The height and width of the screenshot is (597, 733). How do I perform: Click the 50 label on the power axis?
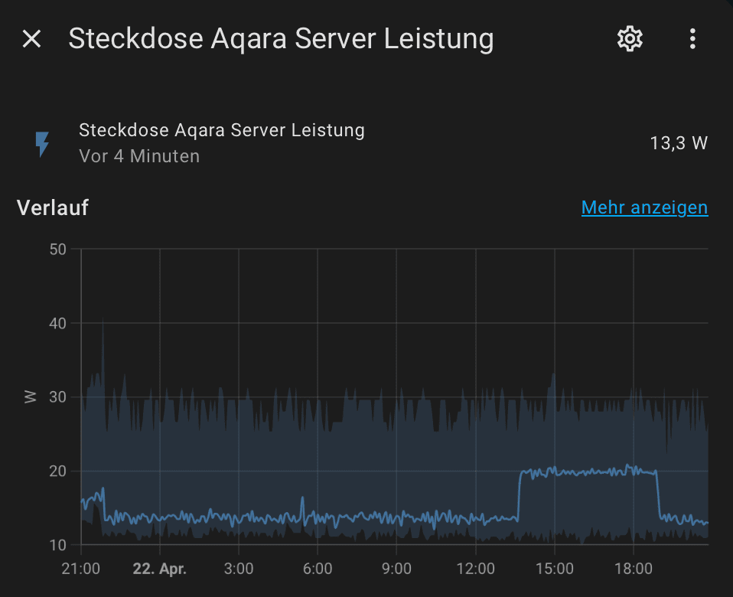pos(58,249)
